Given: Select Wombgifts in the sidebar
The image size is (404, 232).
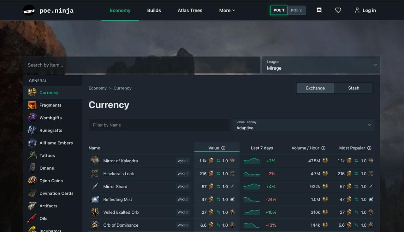Looking at the screenshot, I should [x=52, y=118].
